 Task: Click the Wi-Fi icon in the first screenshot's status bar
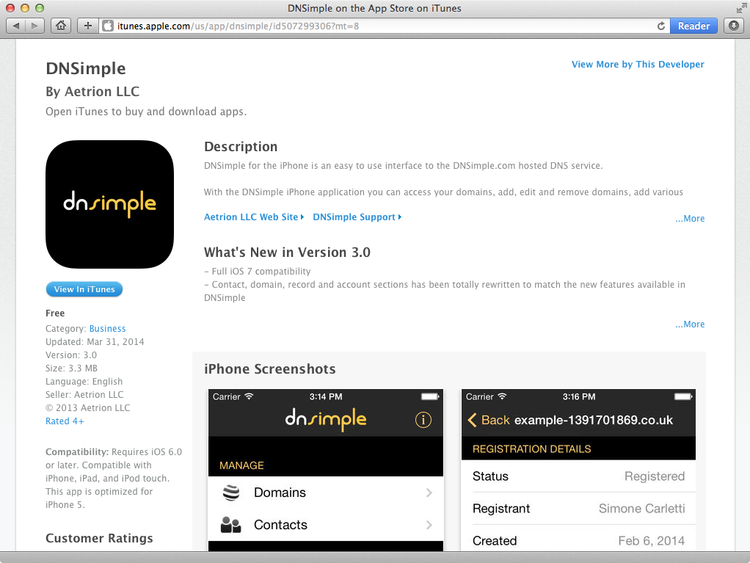pos(250,396)
